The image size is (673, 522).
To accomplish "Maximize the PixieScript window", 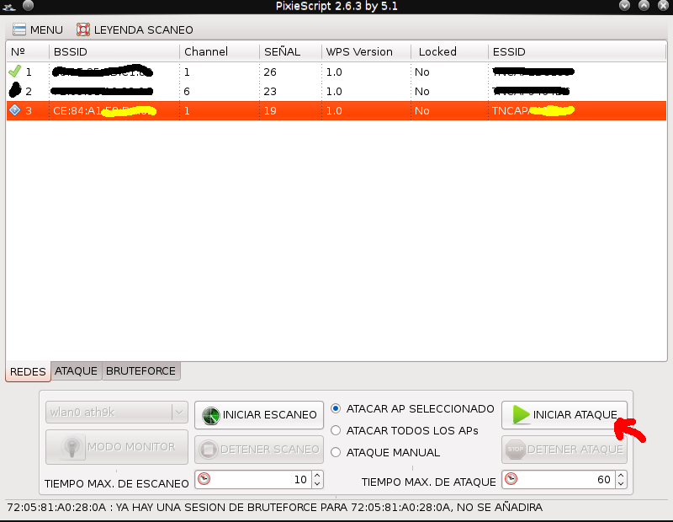I will (644, 5).
